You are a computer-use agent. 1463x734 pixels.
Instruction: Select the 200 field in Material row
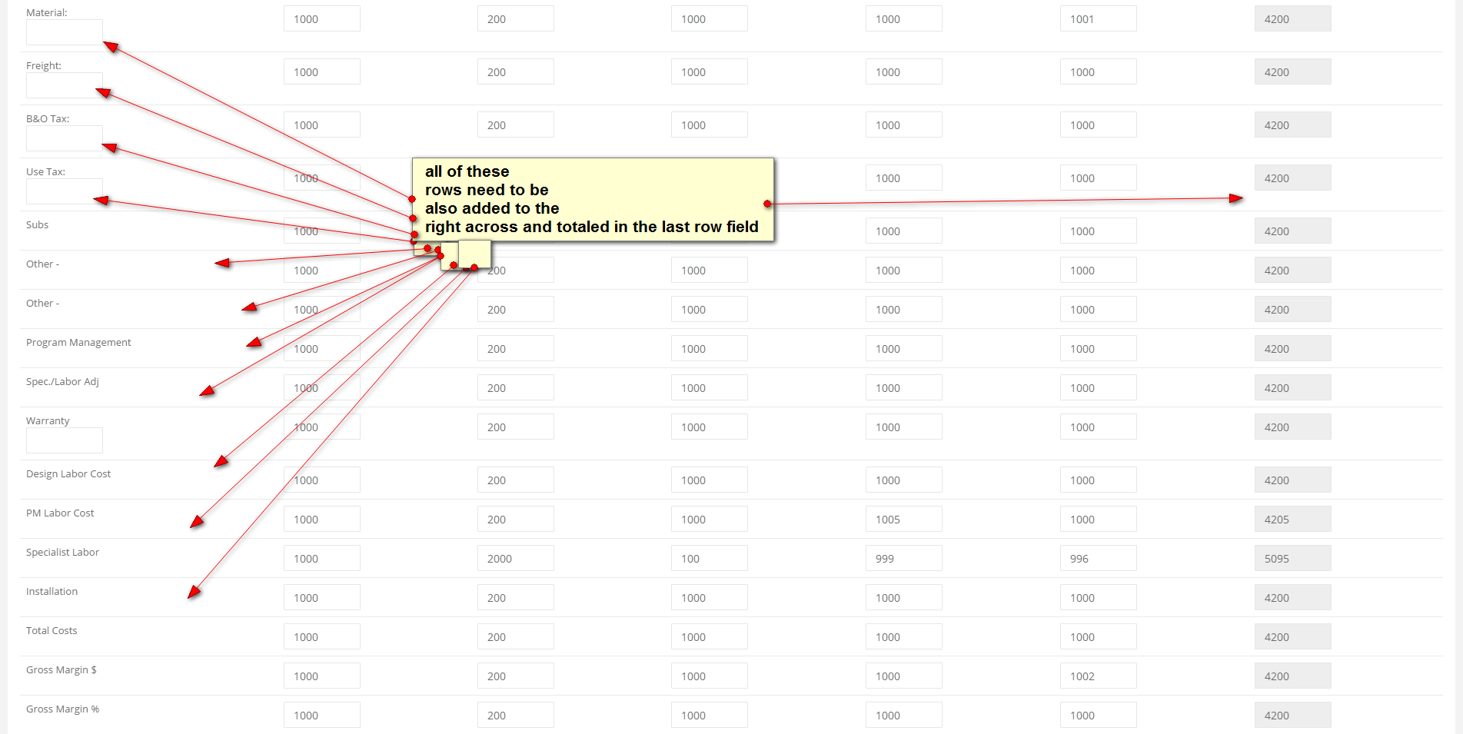click(516, 19)
